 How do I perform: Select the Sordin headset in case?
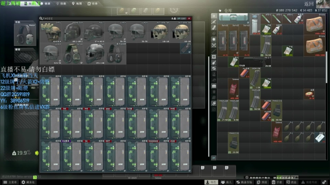(x=72, y=54)
